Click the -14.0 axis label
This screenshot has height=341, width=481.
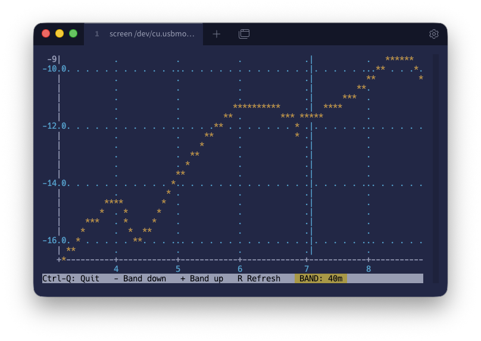[x=54, y=184]
